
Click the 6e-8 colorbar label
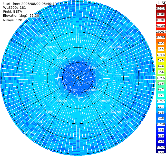tap(161, 113)
